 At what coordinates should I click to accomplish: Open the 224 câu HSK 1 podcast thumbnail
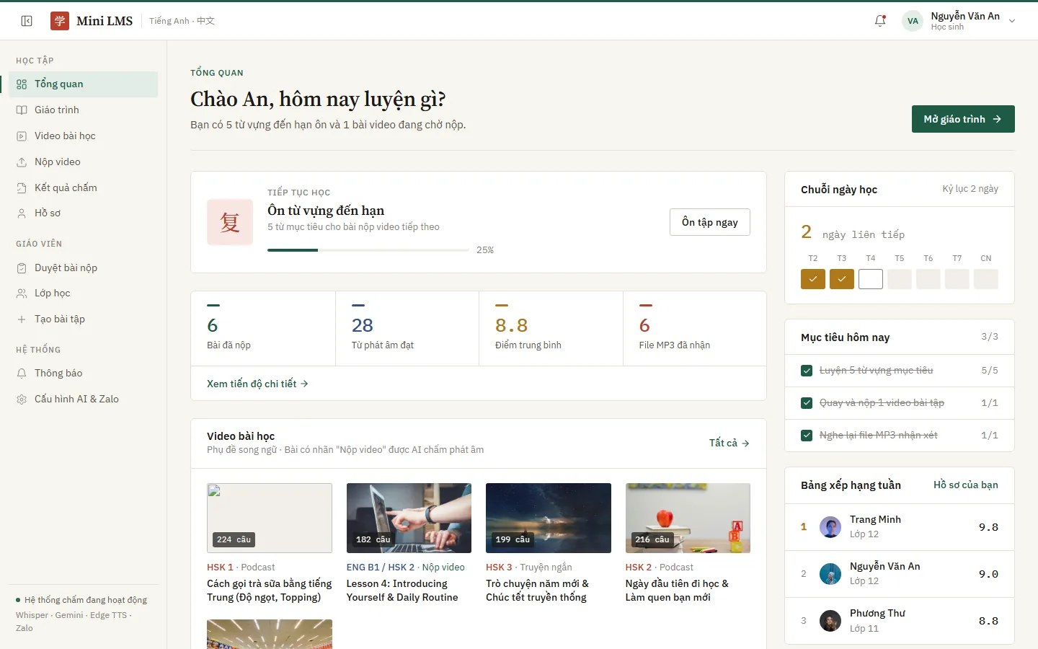[x=270, y=518]
